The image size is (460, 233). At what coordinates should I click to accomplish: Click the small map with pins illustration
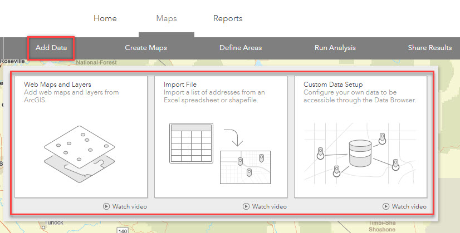(245, 167)
